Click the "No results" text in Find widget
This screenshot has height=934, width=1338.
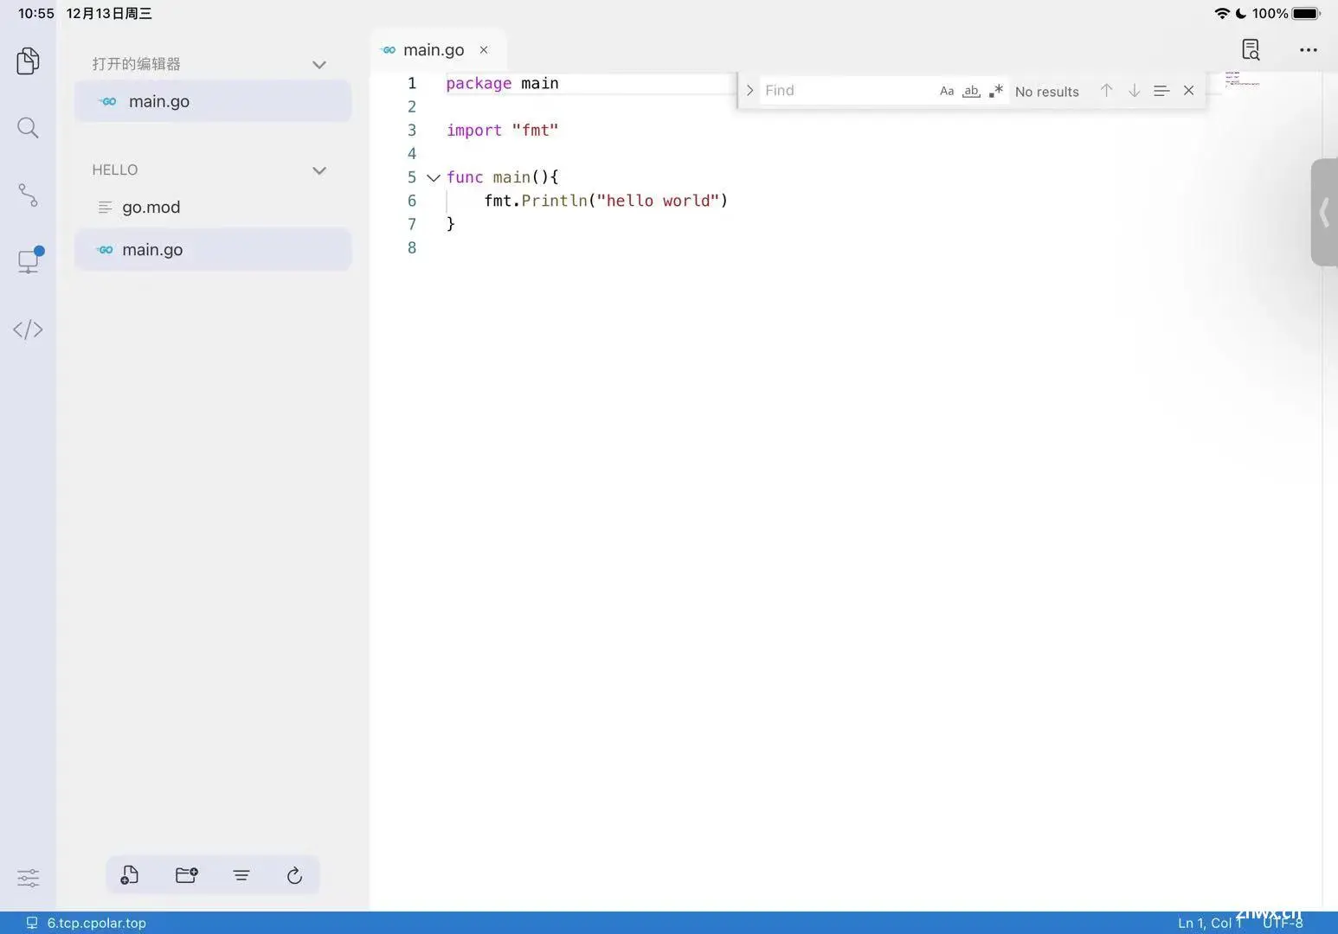pyautogui.click(x=1046, y=91)
